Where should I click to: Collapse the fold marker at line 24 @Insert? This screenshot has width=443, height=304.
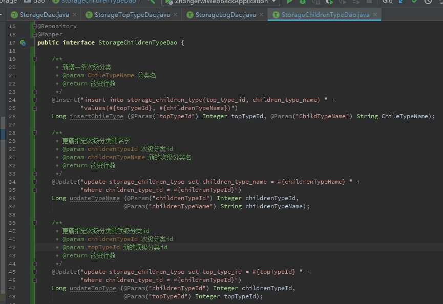coord(34,100)
